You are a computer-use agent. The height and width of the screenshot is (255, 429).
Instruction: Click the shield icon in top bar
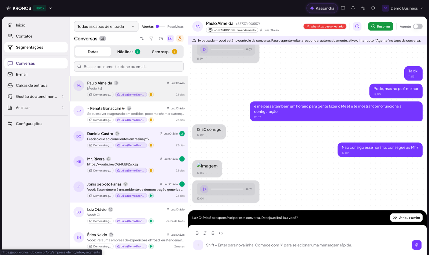point(373,8)
